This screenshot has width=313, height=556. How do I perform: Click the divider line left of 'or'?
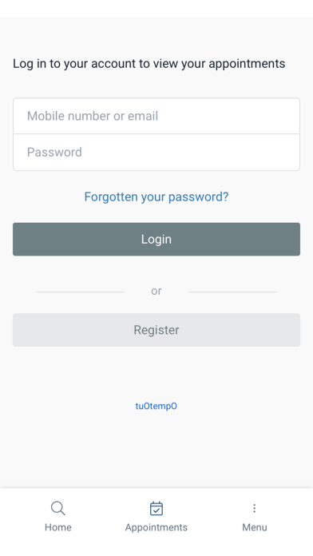(80, 292)
